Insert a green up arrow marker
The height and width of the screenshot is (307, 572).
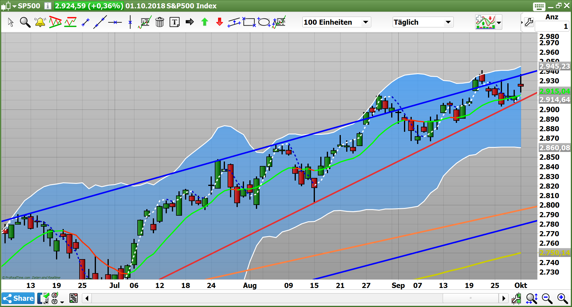click(205, 22)
